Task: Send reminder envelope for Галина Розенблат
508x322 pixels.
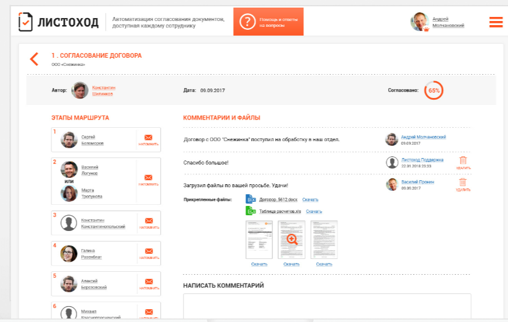Action: tap(149, 251)
